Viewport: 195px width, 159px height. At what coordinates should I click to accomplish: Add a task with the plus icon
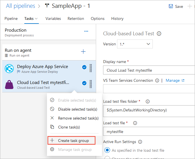[x=83, y=52]
